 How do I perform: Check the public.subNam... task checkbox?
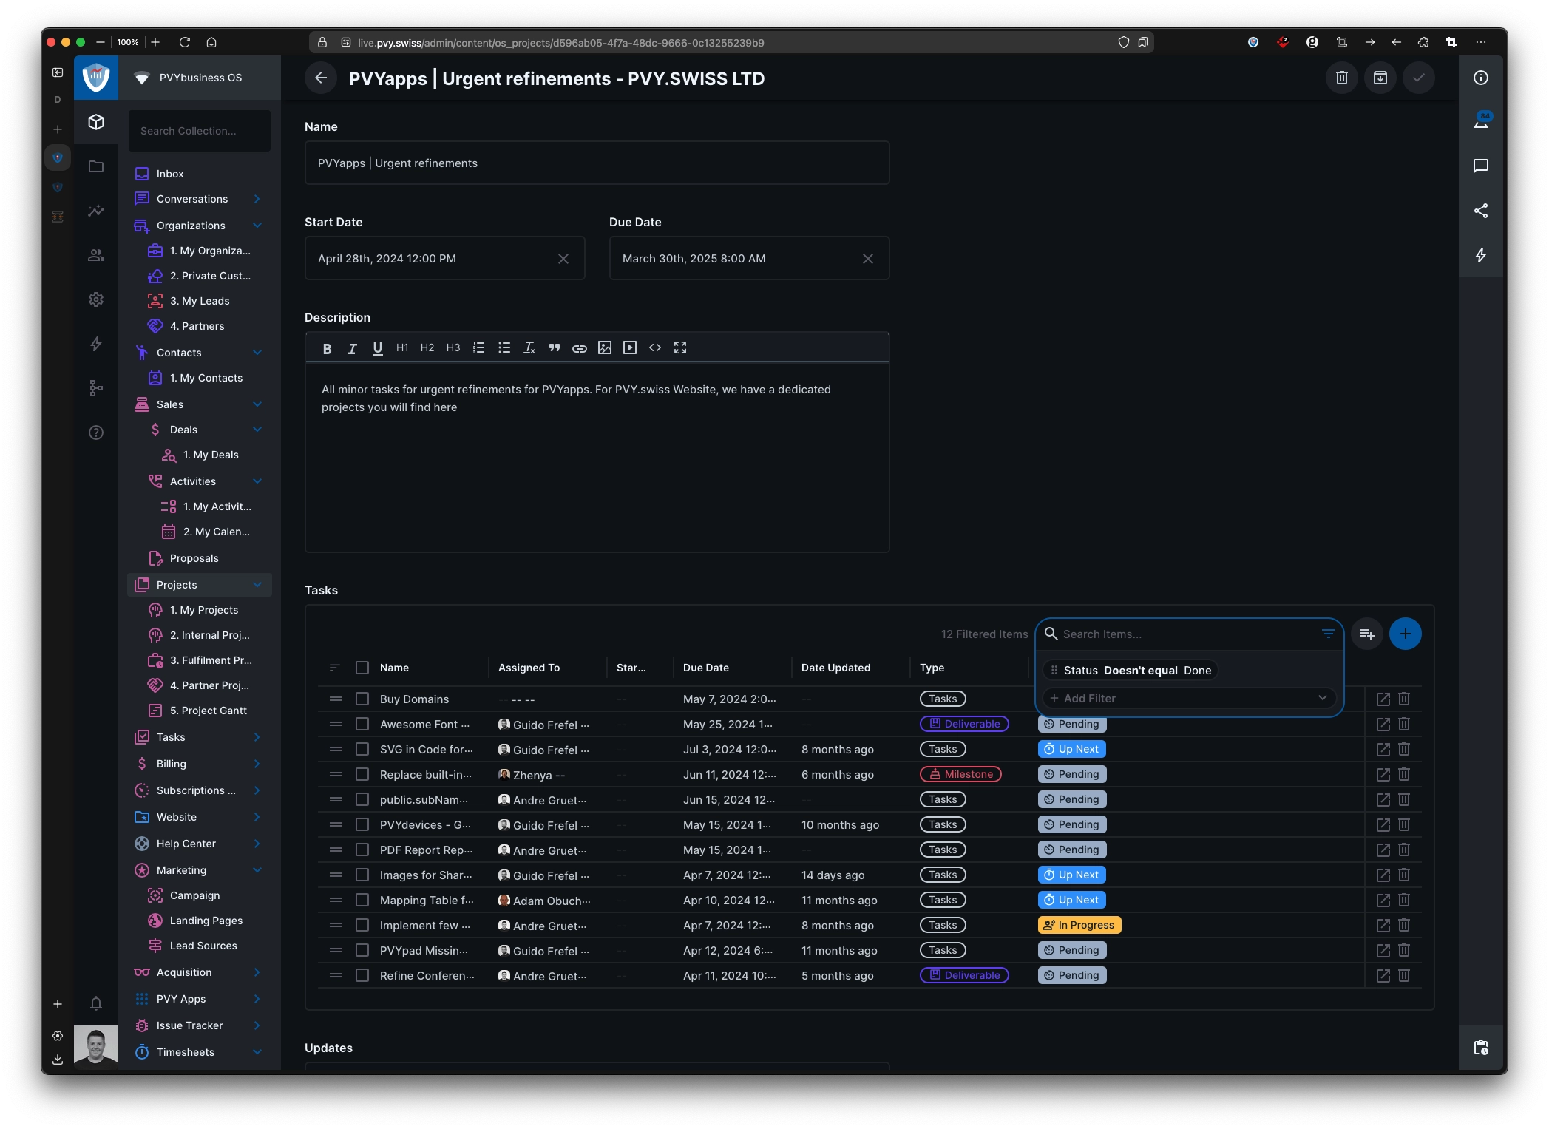pos(362,799)
